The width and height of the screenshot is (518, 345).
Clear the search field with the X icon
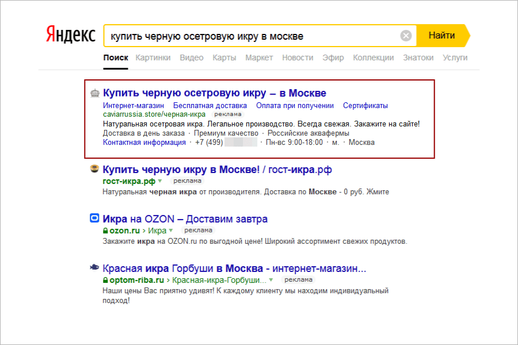[406, 36]
